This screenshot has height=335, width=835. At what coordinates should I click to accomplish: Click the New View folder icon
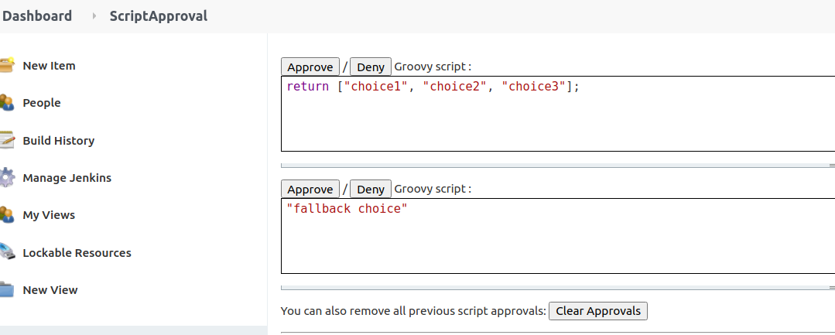point(7,290)
